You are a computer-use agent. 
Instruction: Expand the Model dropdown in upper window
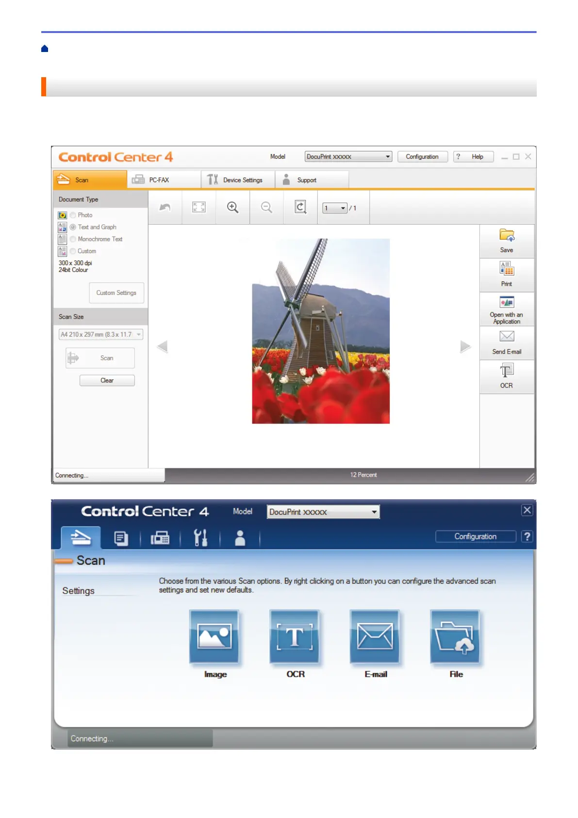(348, 156)
